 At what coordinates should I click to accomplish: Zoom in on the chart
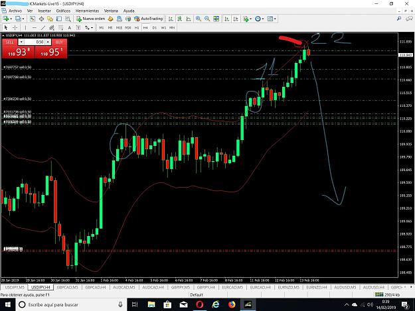point(199,19)
